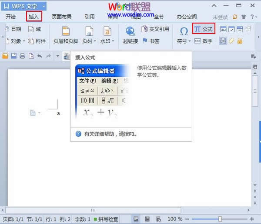
Task: Click the zoom slider handle
Action: 221,219
